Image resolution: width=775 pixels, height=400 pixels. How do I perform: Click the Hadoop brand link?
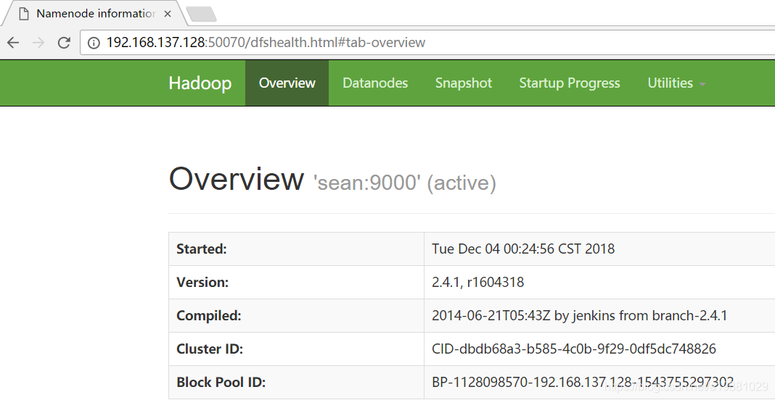pos(200,83)
